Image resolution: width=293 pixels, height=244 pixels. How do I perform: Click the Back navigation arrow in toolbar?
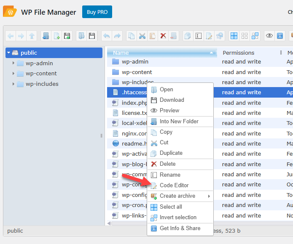[x=11, y=36]
